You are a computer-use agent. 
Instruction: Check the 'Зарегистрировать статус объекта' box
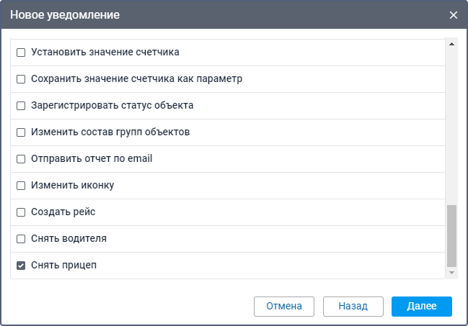[21, 106]
